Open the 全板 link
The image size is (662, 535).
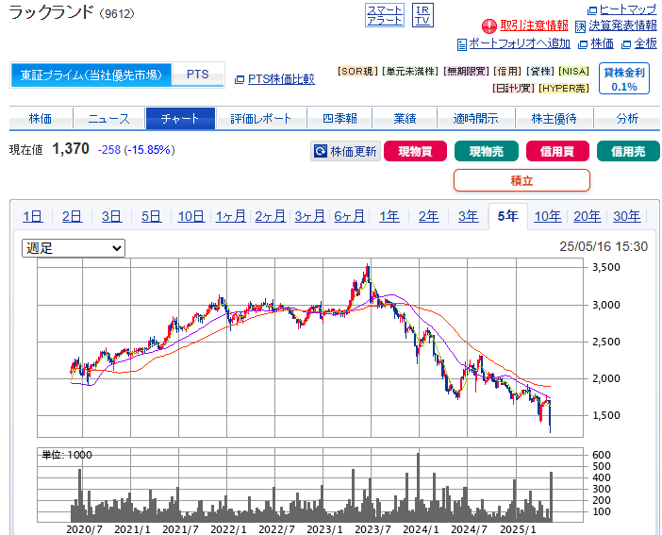pyautogui.click(x=646, y=43)
